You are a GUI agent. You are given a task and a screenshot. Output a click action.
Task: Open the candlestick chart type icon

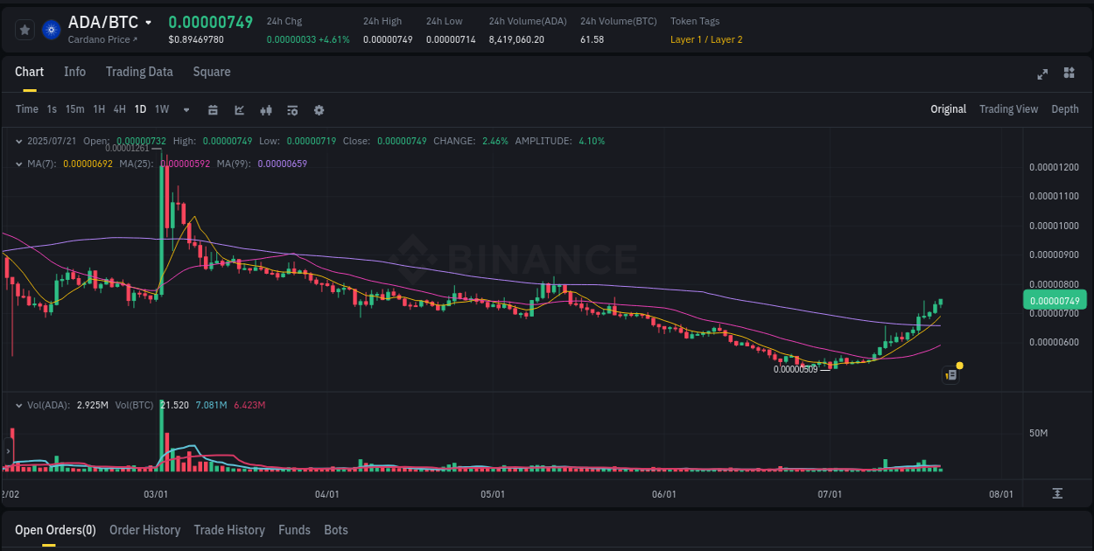click(x=266, y=110)
